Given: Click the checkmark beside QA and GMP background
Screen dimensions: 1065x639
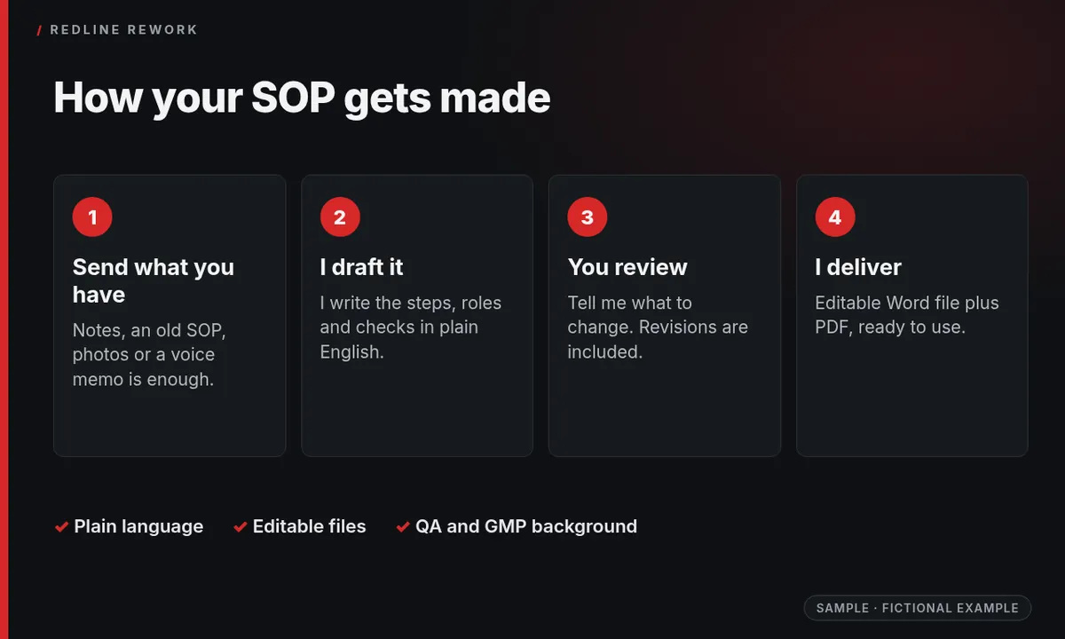Looking at the screenshot, I should [x=403, y=527].
